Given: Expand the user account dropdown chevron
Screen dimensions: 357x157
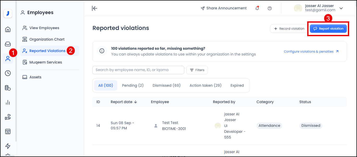Looking at the screenshot, I should tap(341, 8).
